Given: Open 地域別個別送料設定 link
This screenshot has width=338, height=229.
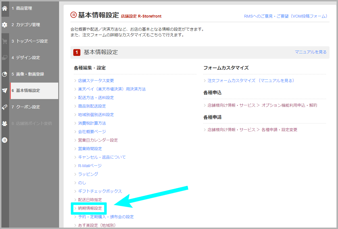Looking at the screenshot, I should click(96, 115).
